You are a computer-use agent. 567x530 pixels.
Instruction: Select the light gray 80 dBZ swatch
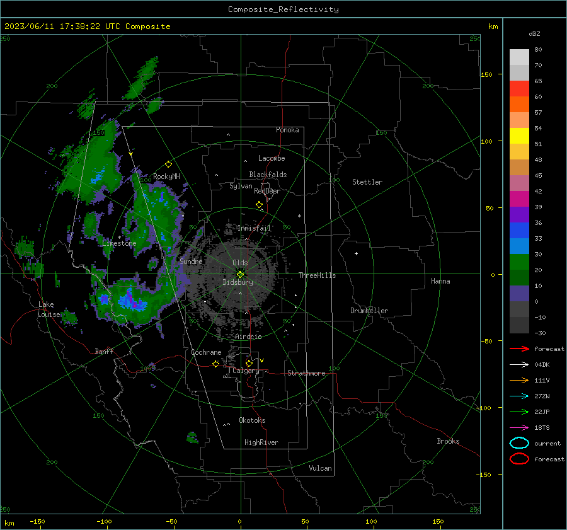pyautogui.click(x=519, y=57)
